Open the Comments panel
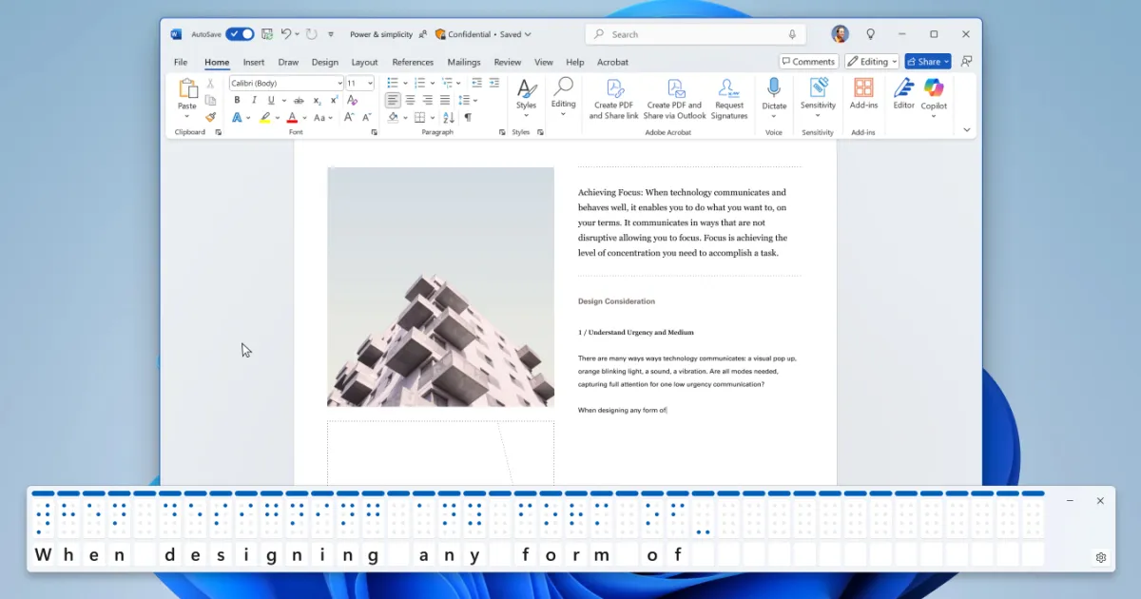1141x599 pixels. (x=808, y=61)
